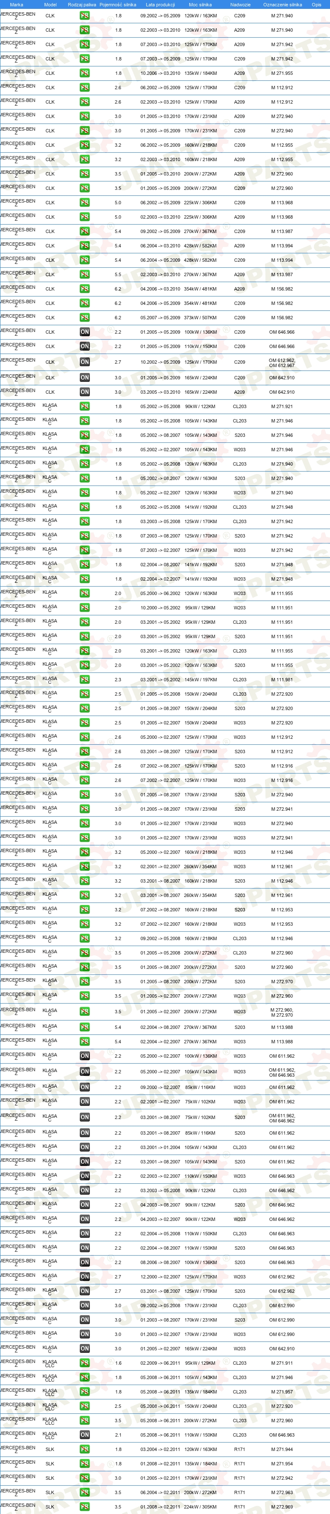Click petrol icon in KLASA C 260kW W203 row
The height and width of the screenshot is (1514, 330).
pos(84,866)
